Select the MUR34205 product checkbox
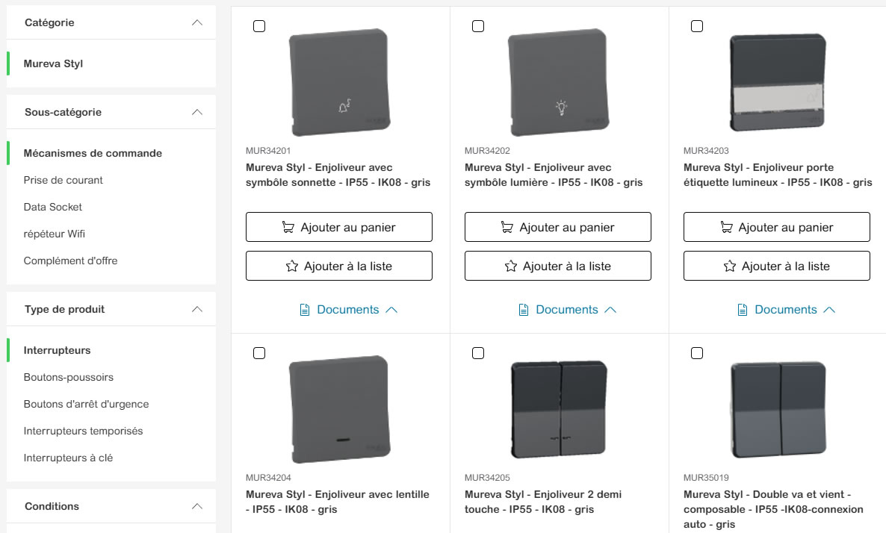This screenshot has width=886, height=533. click(x=478, y=353)
